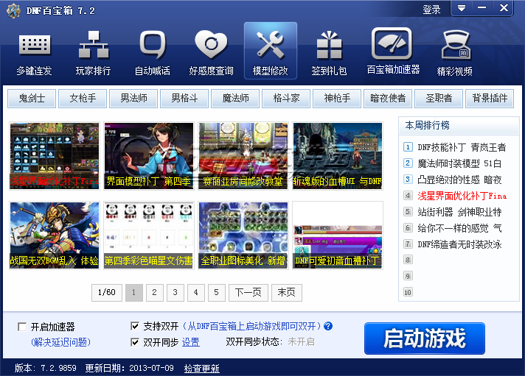Image resolution: width=525 pixels, height=376 pixels.
Task: Go to page 3
Action: 175,292
